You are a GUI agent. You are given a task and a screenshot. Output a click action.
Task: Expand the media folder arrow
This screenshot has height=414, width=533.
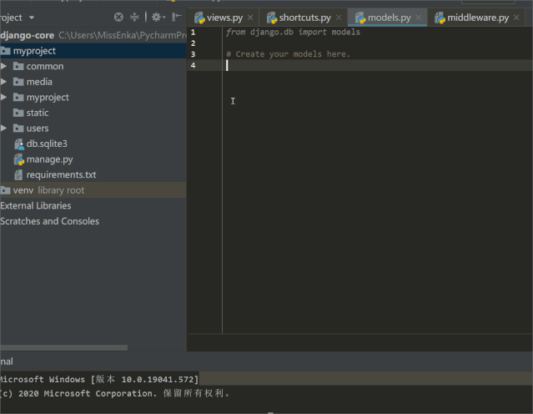[x=4, y=82]
